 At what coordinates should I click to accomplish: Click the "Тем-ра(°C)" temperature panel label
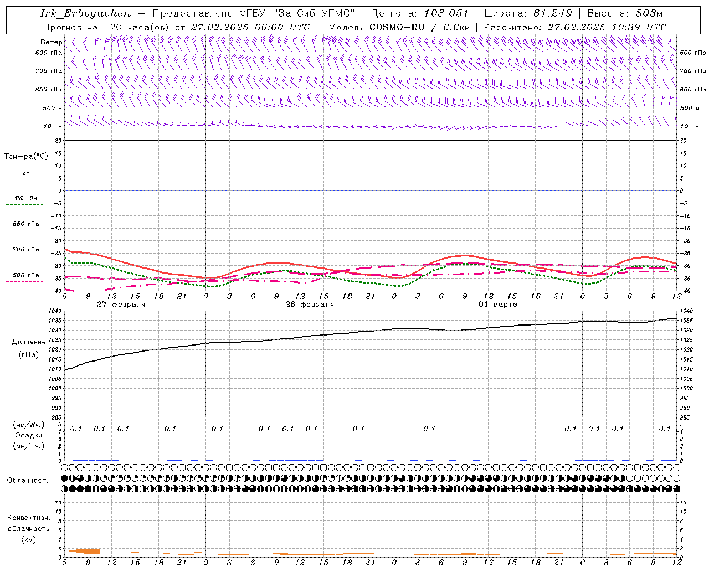pos(26,157)
